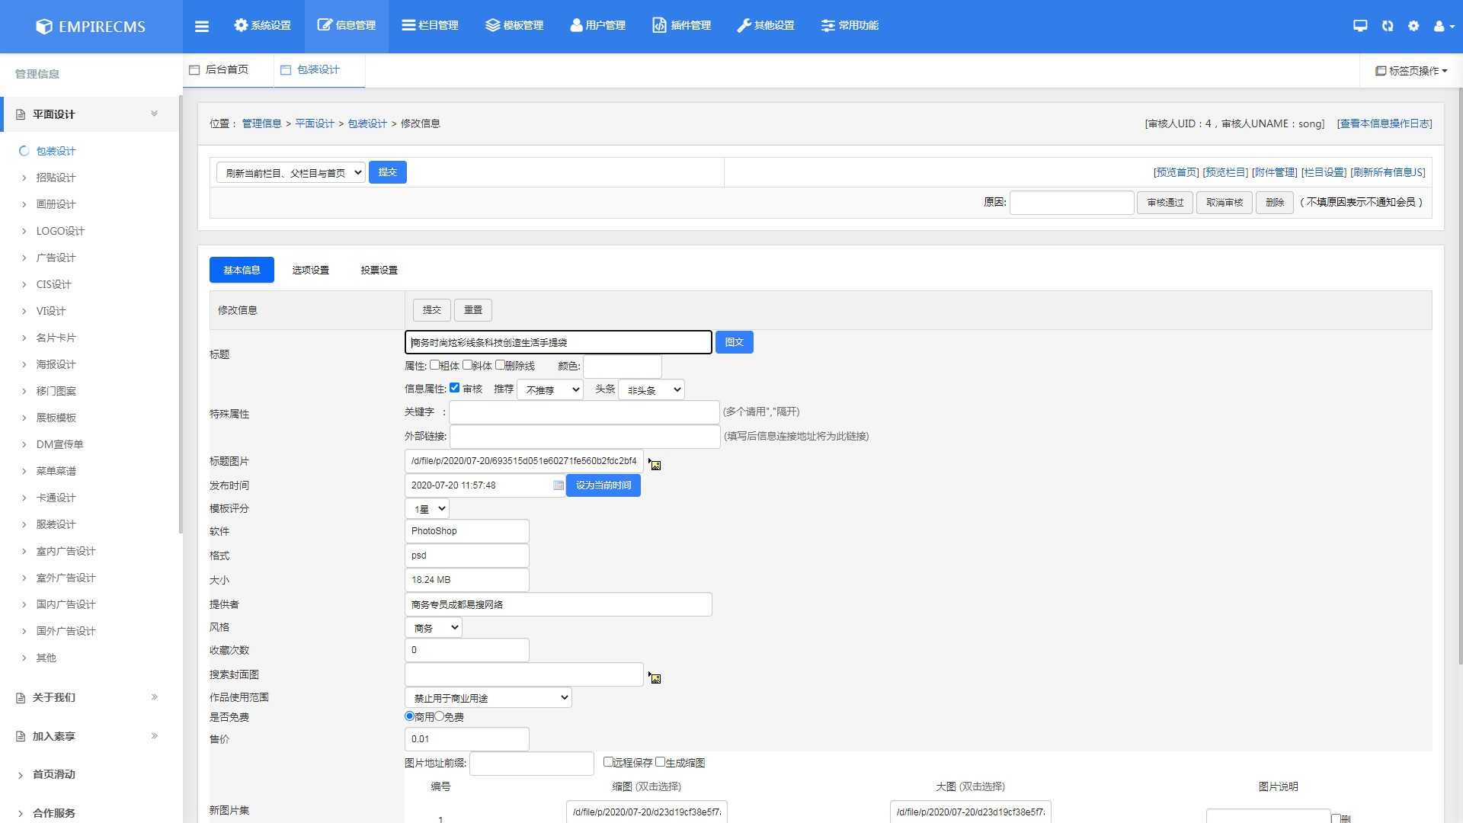The height and width of the screenshot is (823, 1463).
Task: Click image picker icon beside 搜索封面图 field
Action: [655, 677]
